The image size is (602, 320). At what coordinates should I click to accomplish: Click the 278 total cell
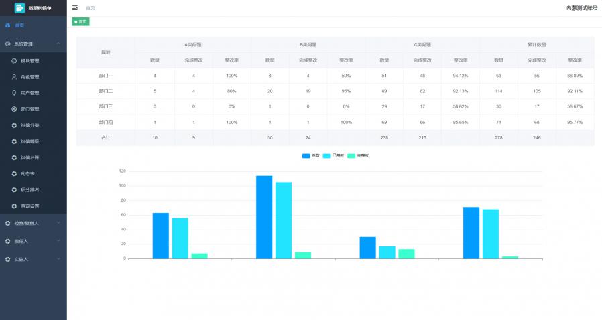pos(498,138)
